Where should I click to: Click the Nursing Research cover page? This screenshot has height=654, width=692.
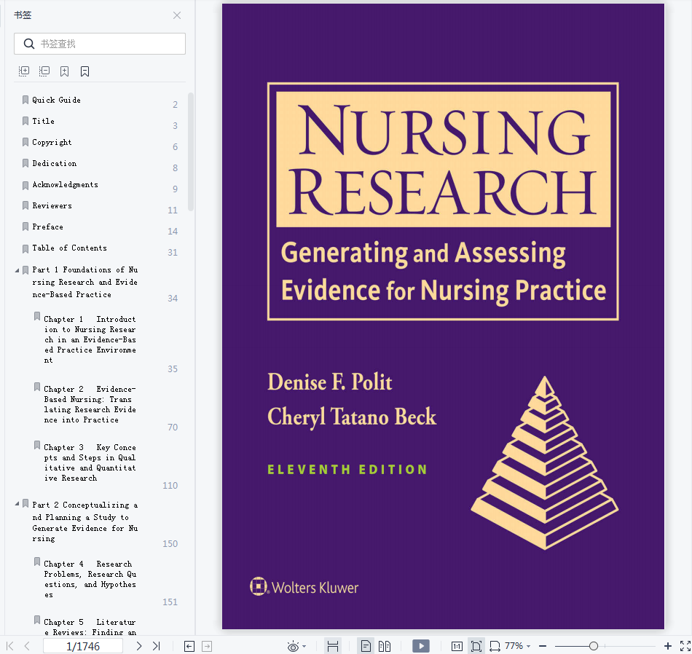(443, 316)
